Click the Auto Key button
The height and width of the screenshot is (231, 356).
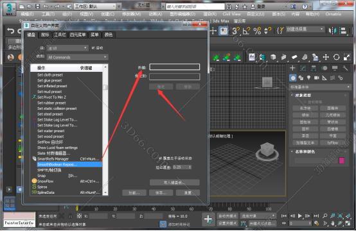pos(227,216)
